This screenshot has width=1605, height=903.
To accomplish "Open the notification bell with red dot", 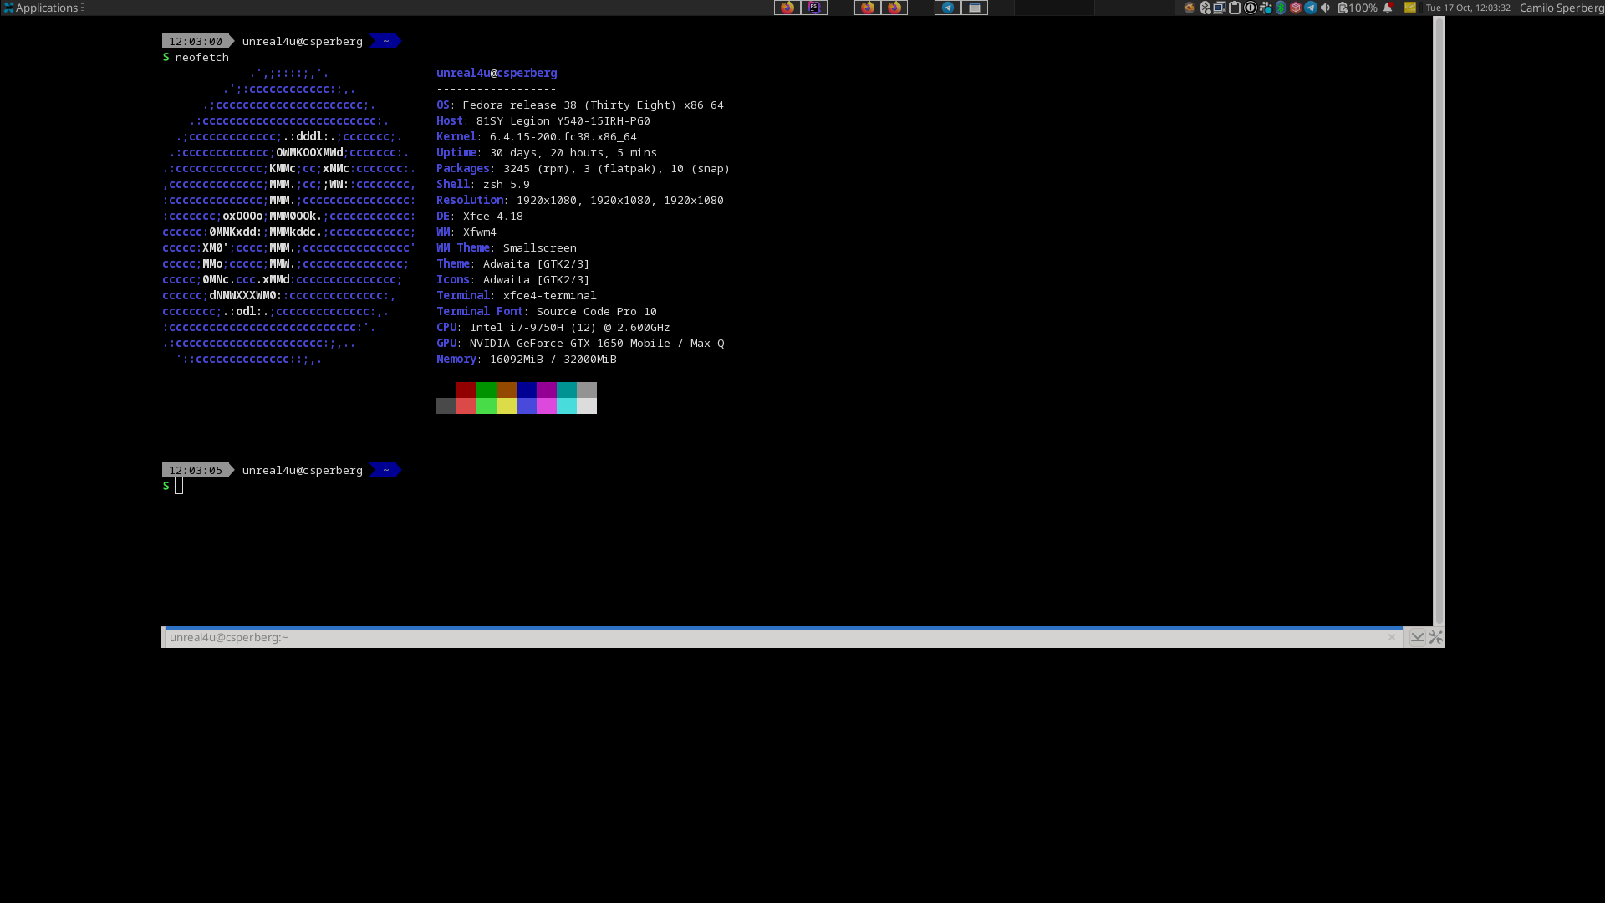I will pyautogui.click(x=1388, y=8).
